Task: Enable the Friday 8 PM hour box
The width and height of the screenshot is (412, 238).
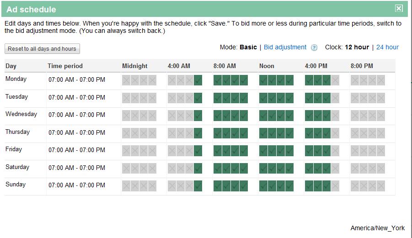Action: (355, 151)
